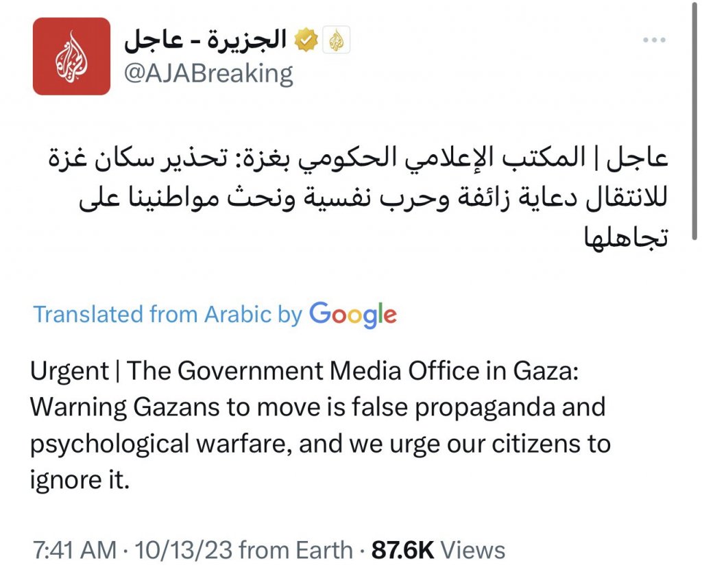
Task: Open the three-dot more options menu
Action: 653,40
